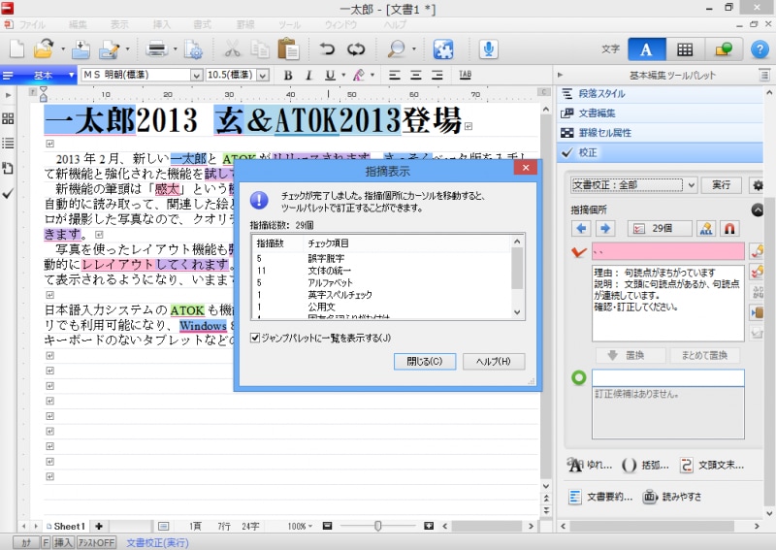This screenshot has width=776, height=550.
Task: Click the 29個 count button
Action: [x=660, y=228]
